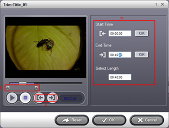Select the left trim marker handle
Viewport: 169px width, 128px height.
8,88
